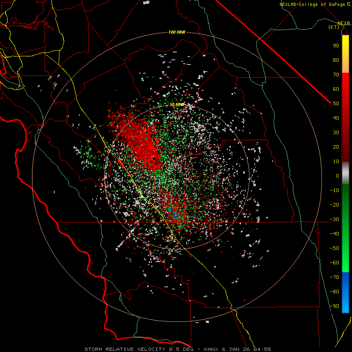Click the 10 value on the velocity scale
The image size is (352, 352).
pyautogui.click(x=336, y=162)
